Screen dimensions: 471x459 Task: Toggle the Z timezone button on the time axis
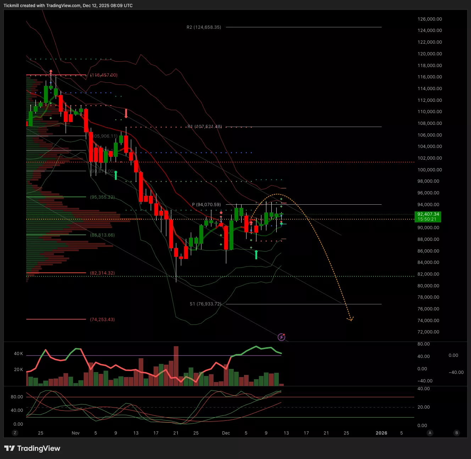coord(15,433)
